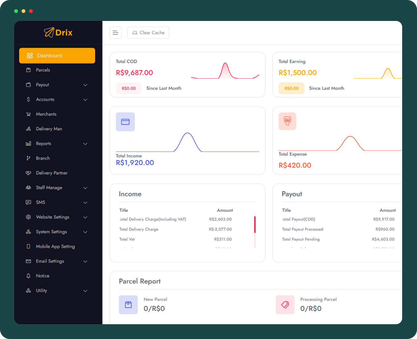Click the Total Expense payment icon
This screenshot has width=417, height=339.
pyautogui.click(x=287, y=121)
